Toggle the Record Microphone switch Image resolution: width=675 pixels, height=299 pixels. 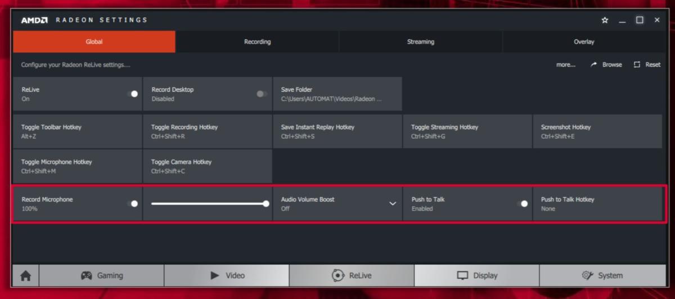coord(132,203)
